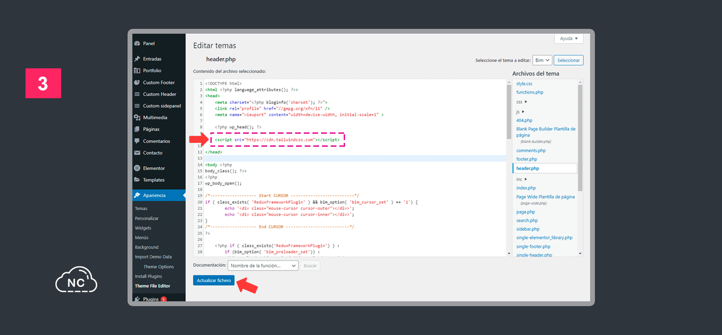Click the Plugins update count badge
The width and height of the screenshot is (722, 335).
tap(164, 299)
